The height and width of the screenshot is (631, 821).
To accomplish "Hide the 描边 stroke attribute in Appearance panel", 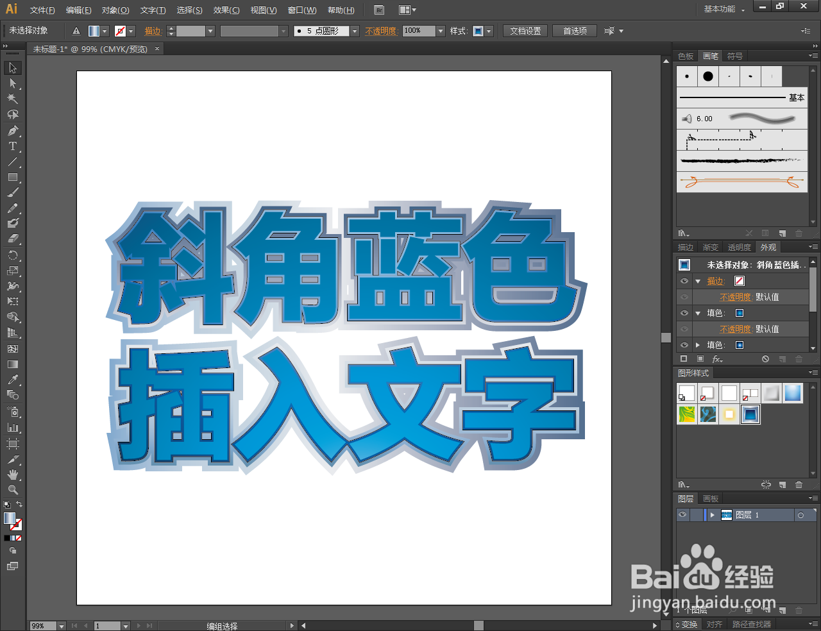I will (x=684, y=280).
